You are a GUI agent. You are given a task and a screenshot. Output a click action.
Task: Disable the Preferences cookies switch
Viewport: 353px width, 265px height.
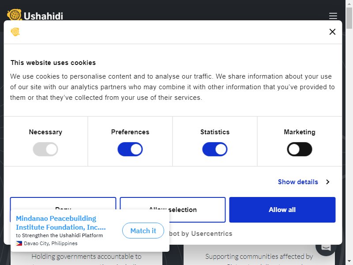click(x=130, y=149)
